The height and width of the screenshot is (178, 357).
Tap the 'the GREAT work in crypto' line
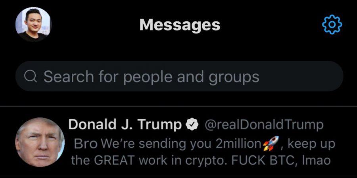tap(150, 161)
